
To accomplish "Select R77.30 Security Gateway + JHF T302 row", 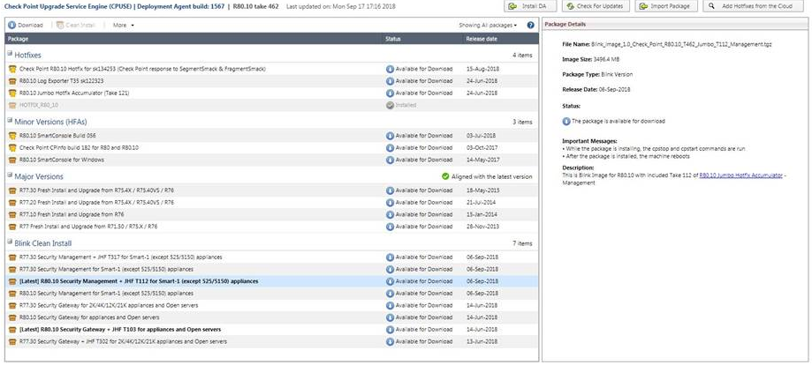I will point(271,341).
